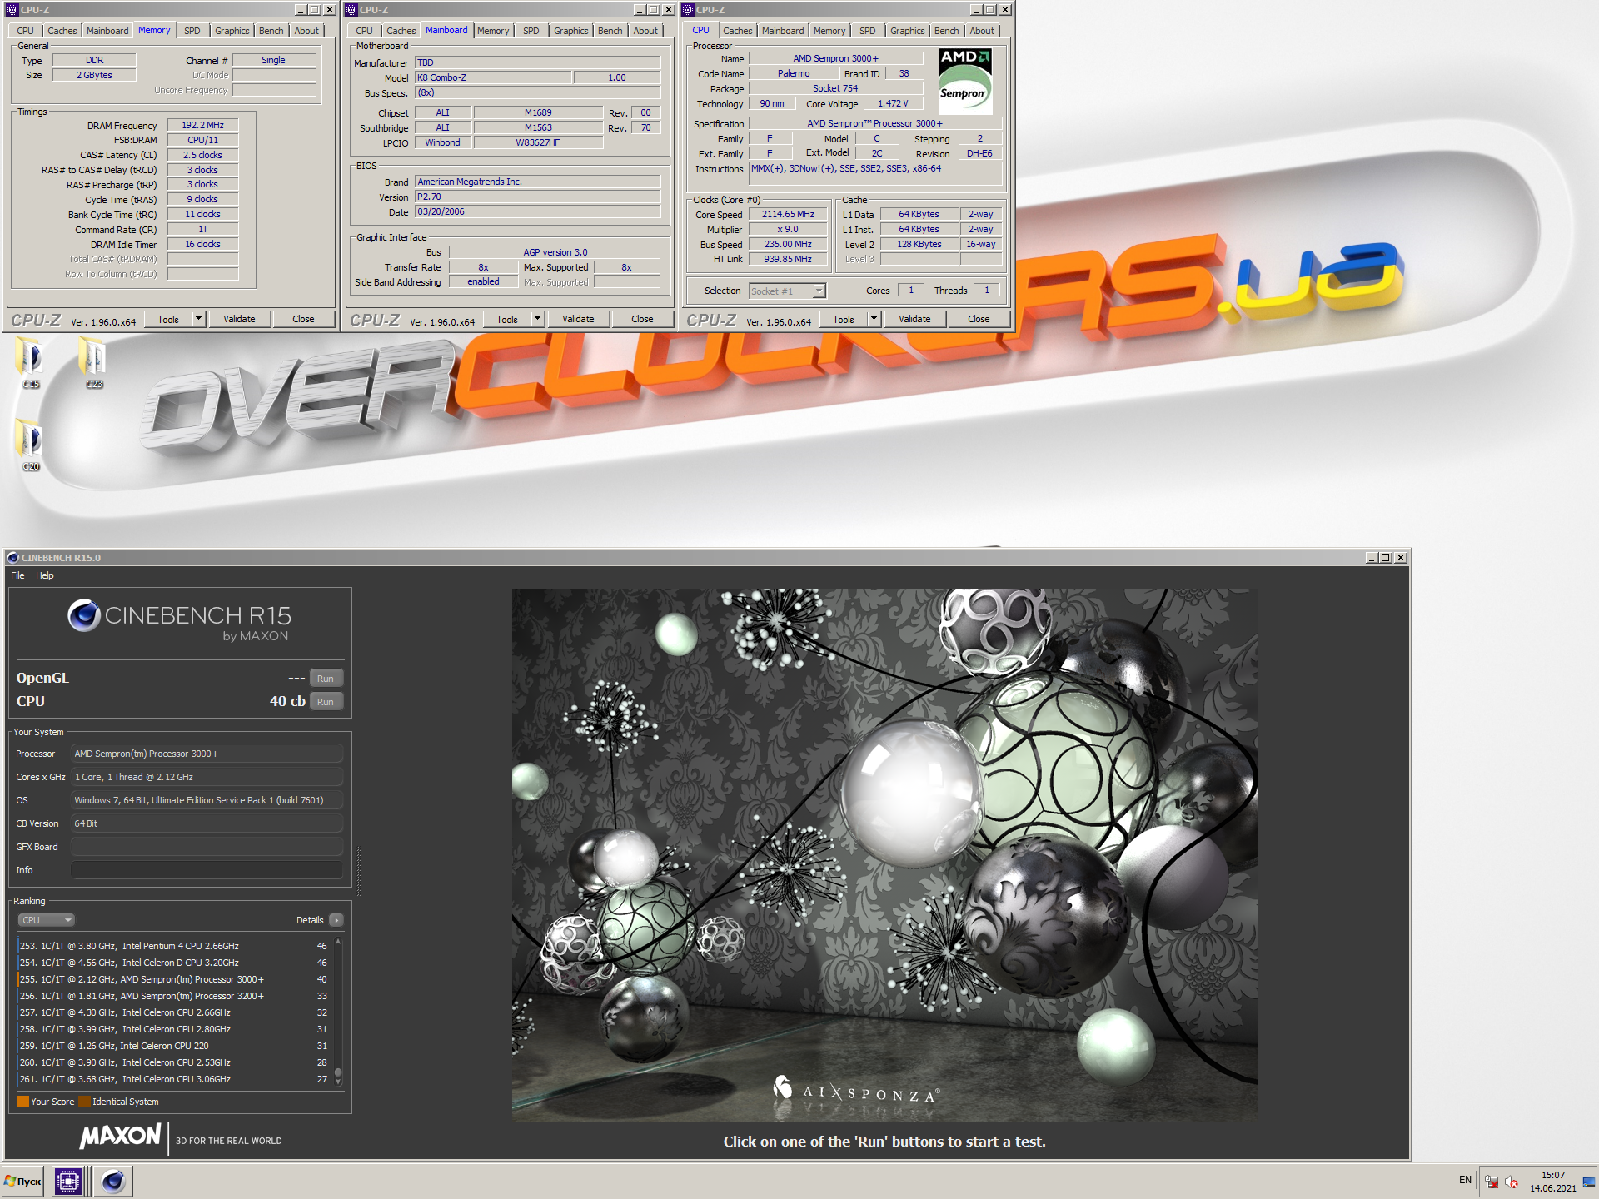The width and height of the screenshot is (1599, 1199).
Task: Select ranking row Intel Celeron CPU 3.06GHz
Action: 174,1079
